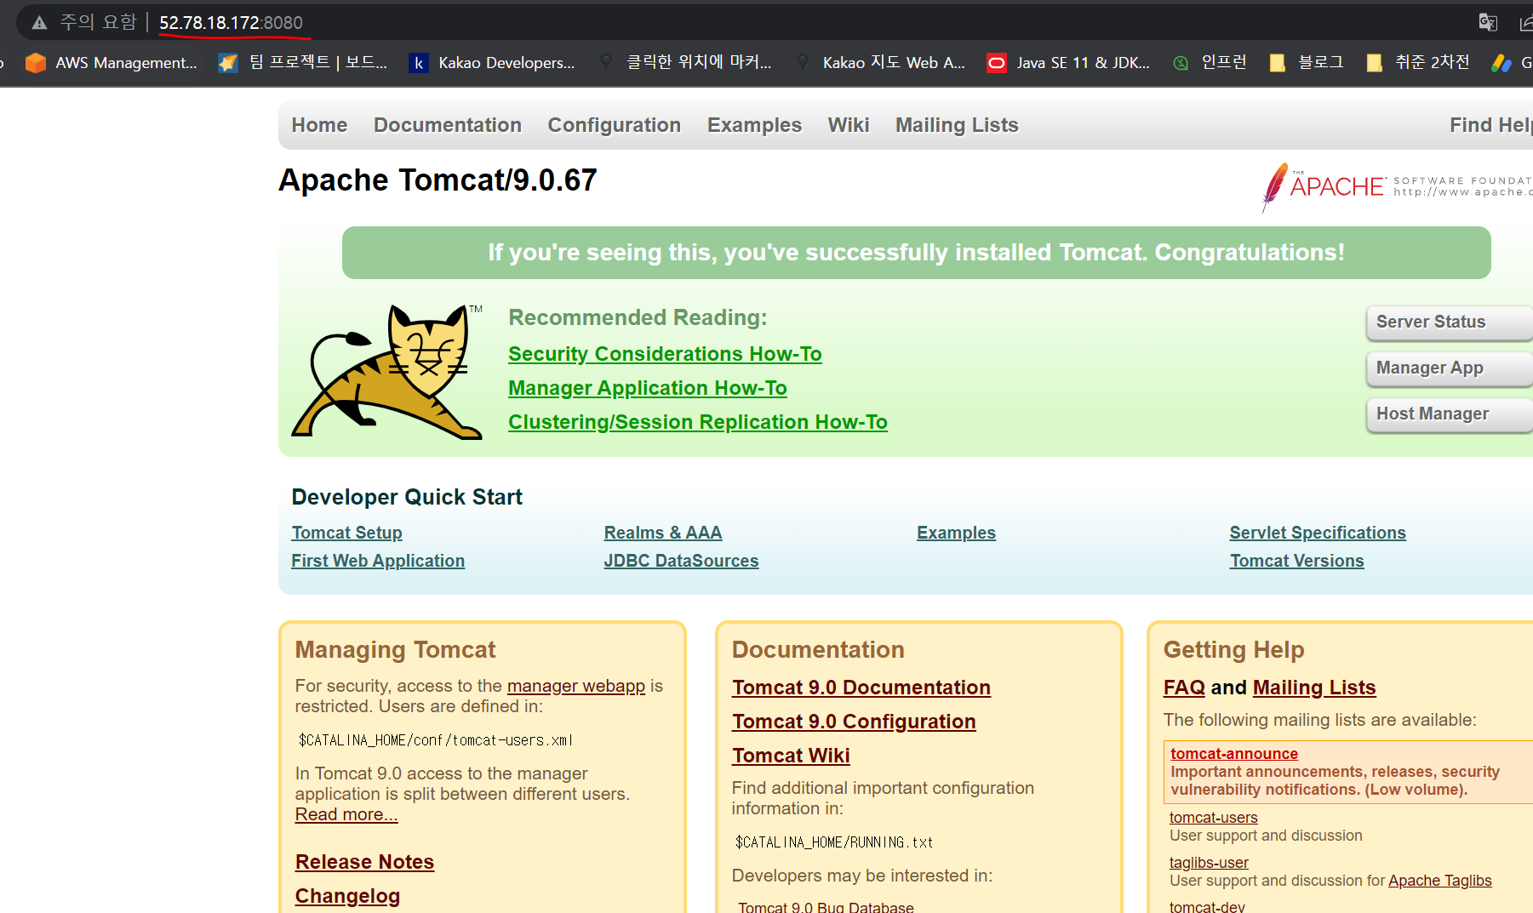1533x913 pixels.
Task: Open the 블로그 bookmark folder
Action: tap(1307, 63)
